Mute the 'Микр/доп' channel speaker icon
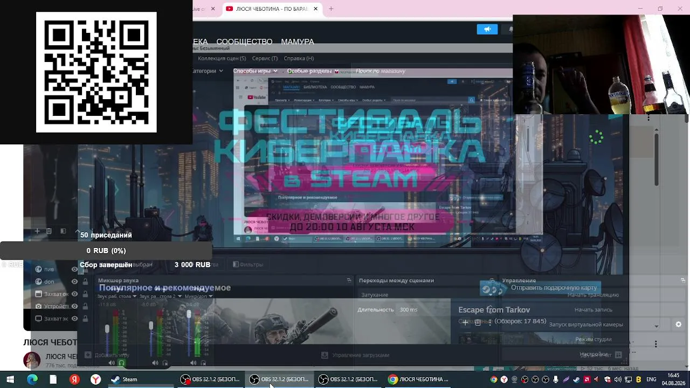 click(x=194, y=363)
